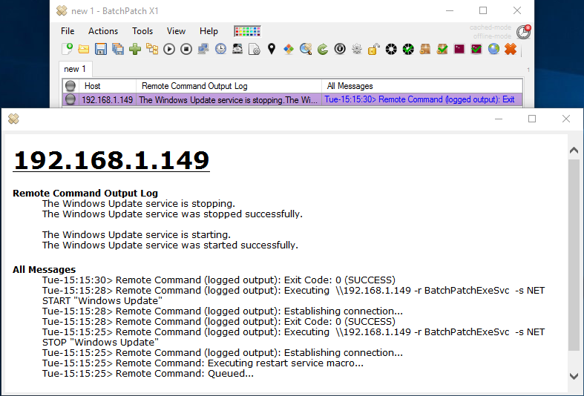The width and height of the screenshot is (584, 396).
Task: Click the black map pin icon
Action: tap(272, 49)
